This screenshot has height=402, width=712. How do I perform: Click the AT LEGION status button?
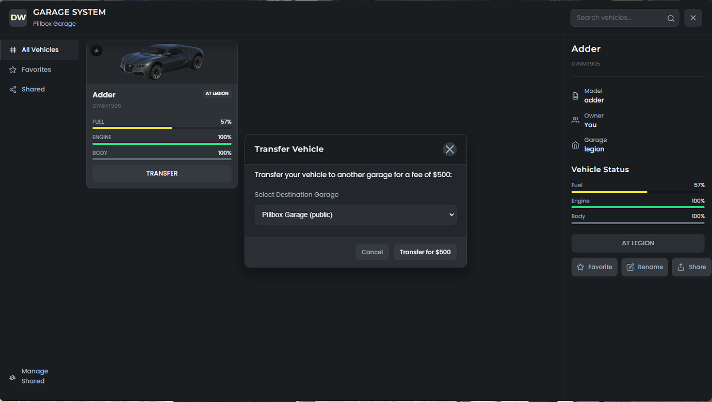click(x=638, y=243)
